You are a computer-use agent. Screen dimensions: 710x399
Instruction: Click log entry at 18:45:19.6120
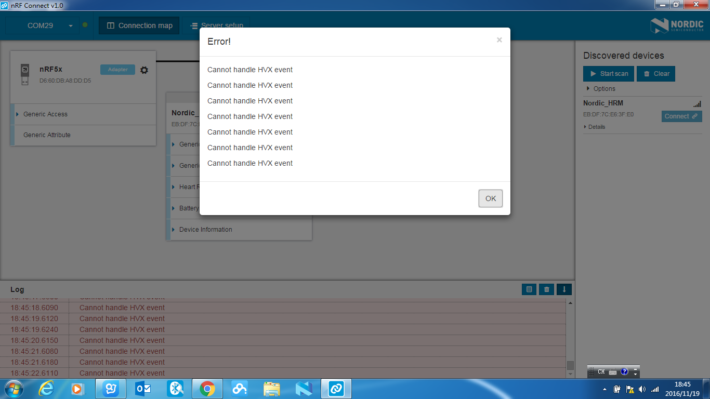283,318
